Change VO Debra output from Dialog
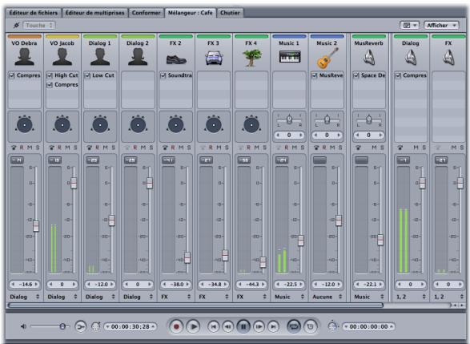The width and height of the screenshot is (470, 344). tap(25, 297)
